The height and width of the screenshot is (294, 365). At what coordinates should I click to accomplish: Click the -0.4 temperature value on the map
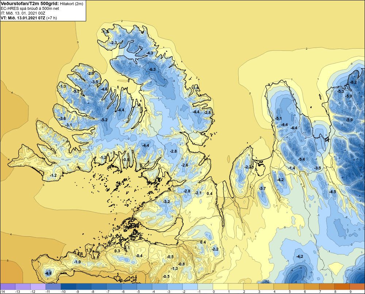pos(139,256)
